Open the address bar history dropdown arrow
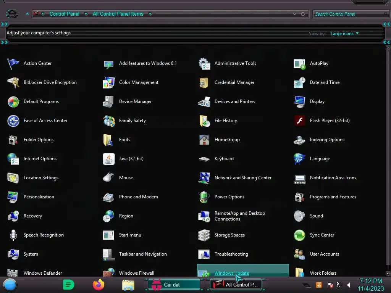391x293 pixels. coord(294,14)
